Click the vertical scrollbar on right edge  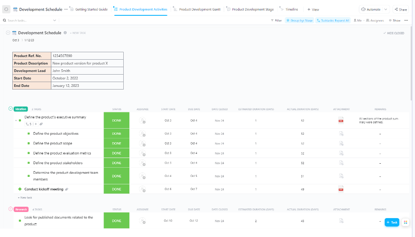click(x=411, y=63)
